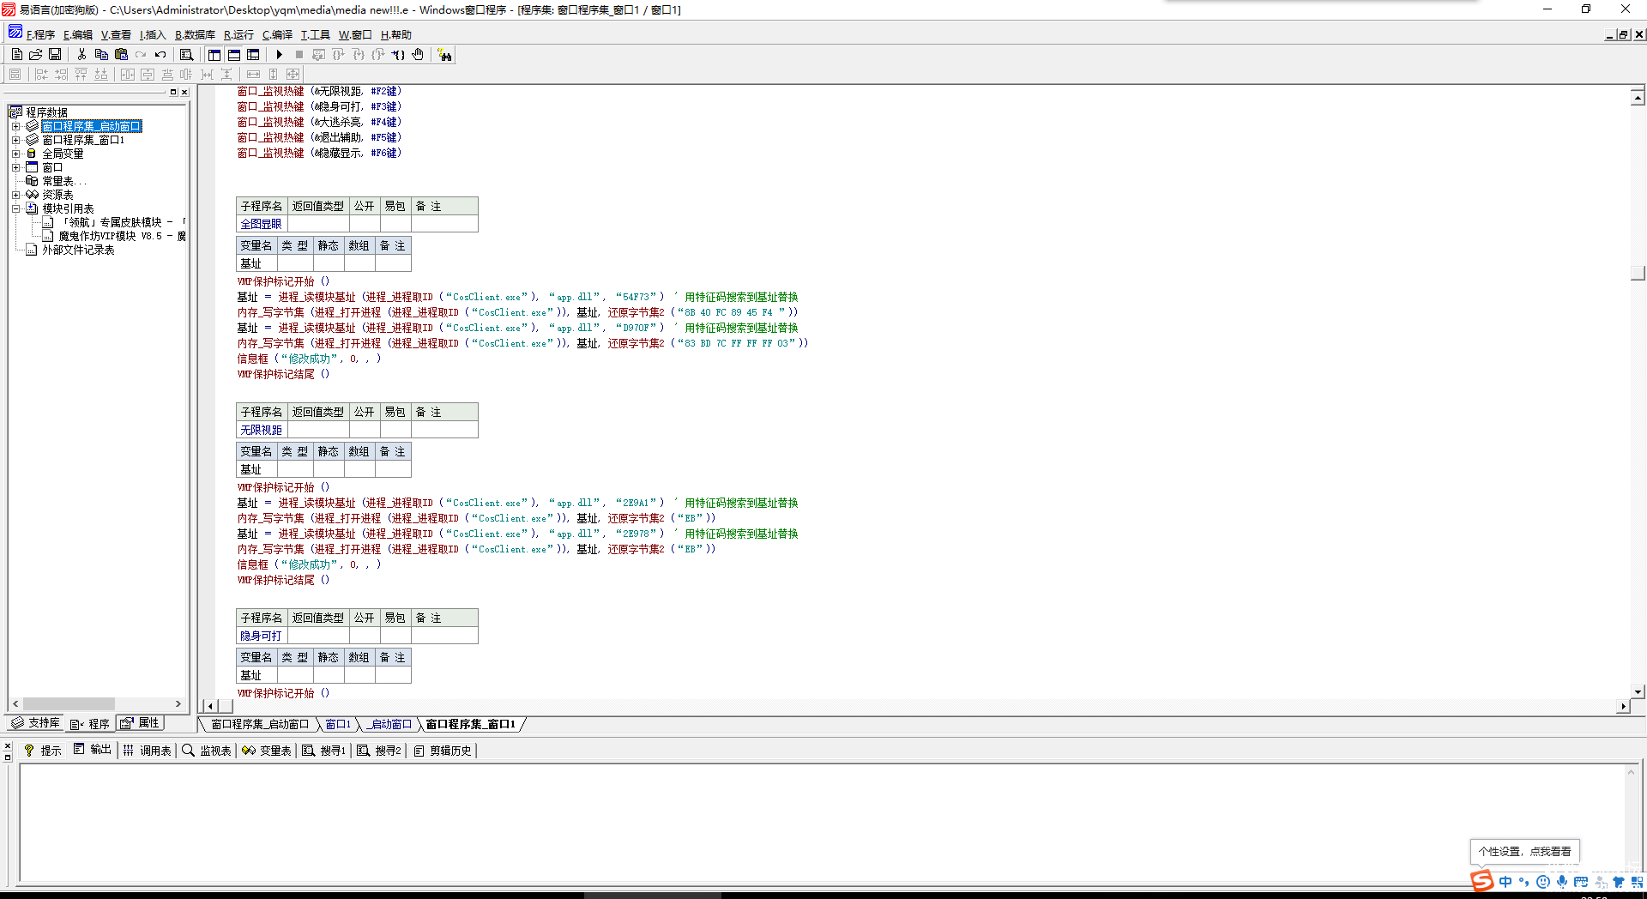Click the Copy toolbar icon

coord(101,54)
